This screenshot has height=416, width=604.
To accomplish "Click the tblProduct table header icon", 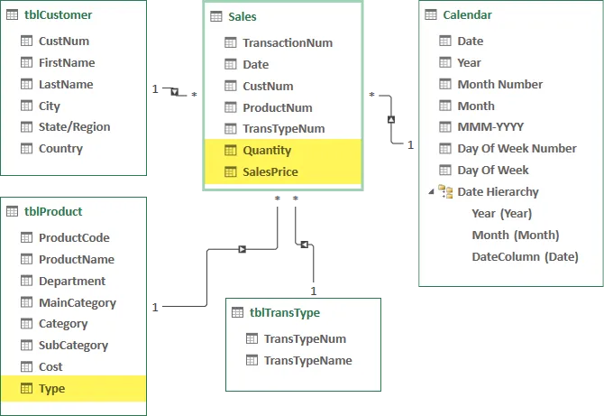I will pos(12,212).
